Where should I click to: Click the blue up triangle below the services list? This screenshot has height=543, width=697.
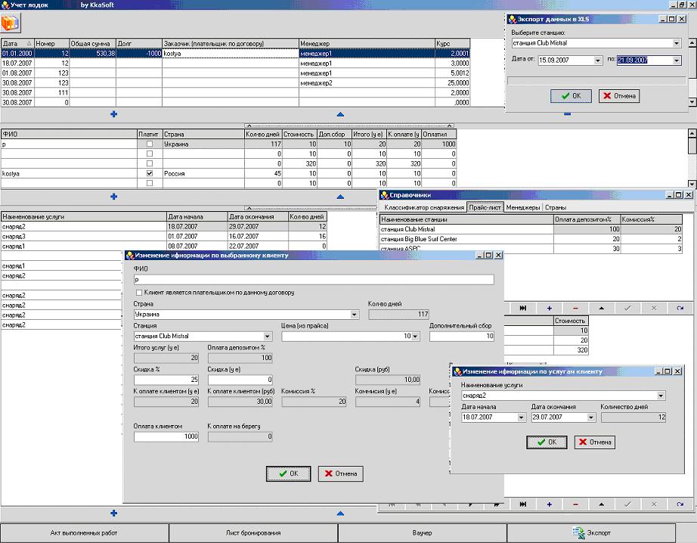click(x=340, y=514)
